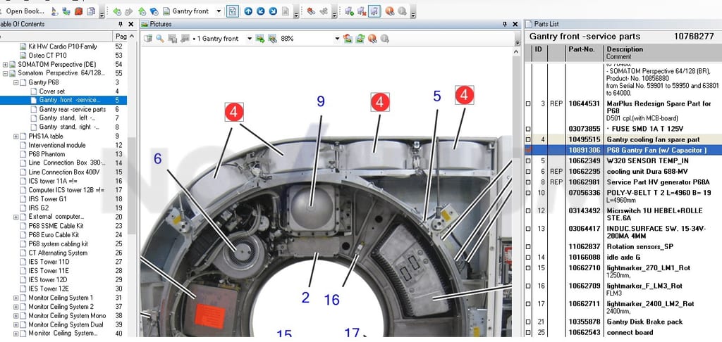Collapse the Gantry P68 tree node

16,82
